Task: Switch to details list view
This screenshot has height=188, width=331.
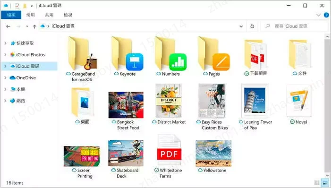Action: (317, 183)
